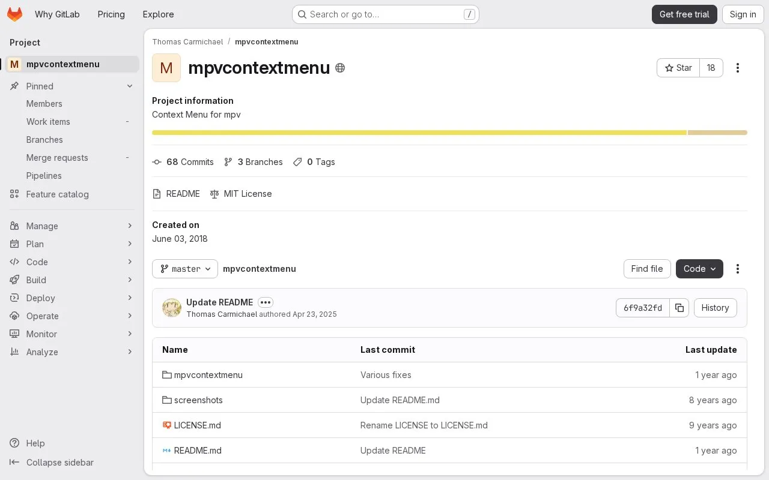
Task: Click the public visibility globe icon
Action: 340,68
